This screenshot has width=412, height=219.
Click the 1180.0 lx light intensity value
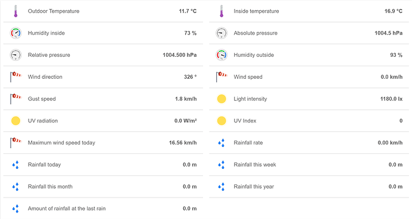click(391, 98)
